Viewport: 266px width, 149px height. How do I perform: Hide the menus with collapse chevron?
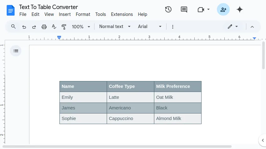click(252, 27)
